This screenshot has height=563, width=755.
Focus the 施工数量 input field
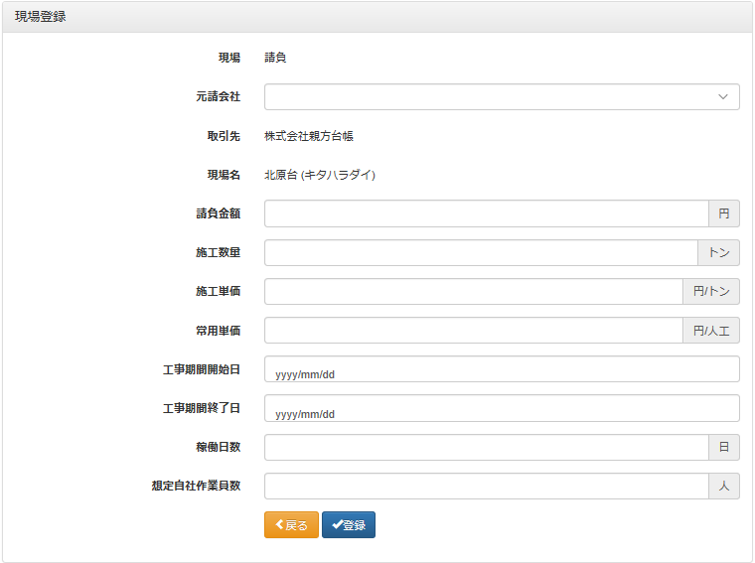(x=481, y=252)
